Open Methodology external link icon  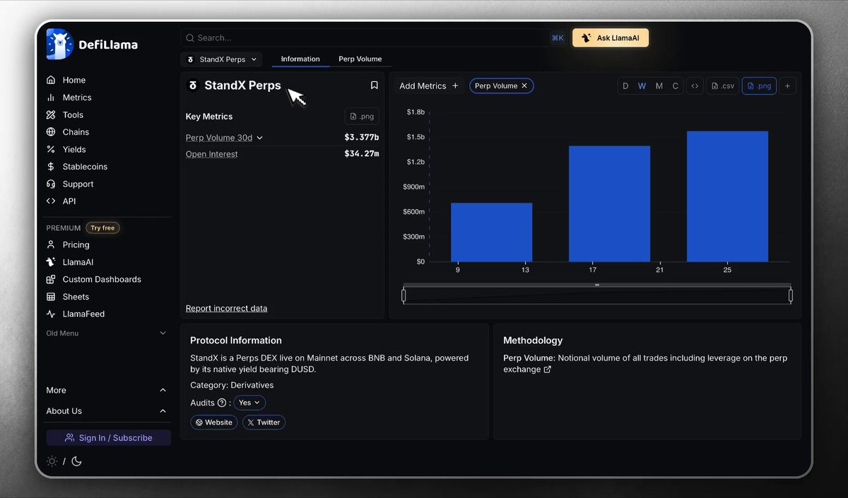point(547,369)
